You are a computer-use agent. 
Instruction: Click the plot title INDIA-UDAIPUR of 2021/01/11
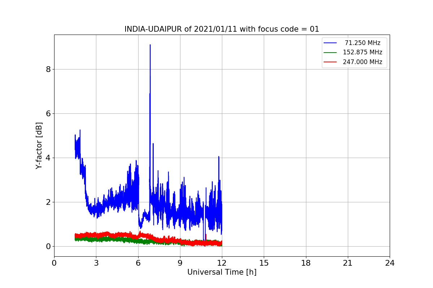222,29
